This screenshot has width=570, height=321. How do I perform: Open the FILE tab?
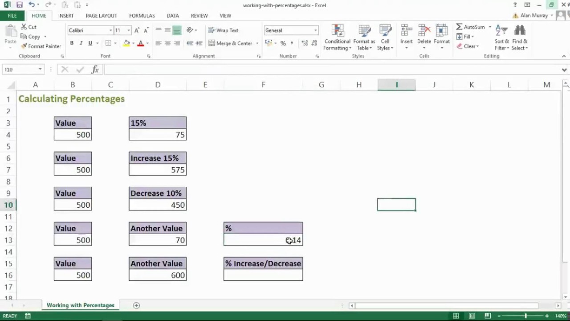(12, 16)
